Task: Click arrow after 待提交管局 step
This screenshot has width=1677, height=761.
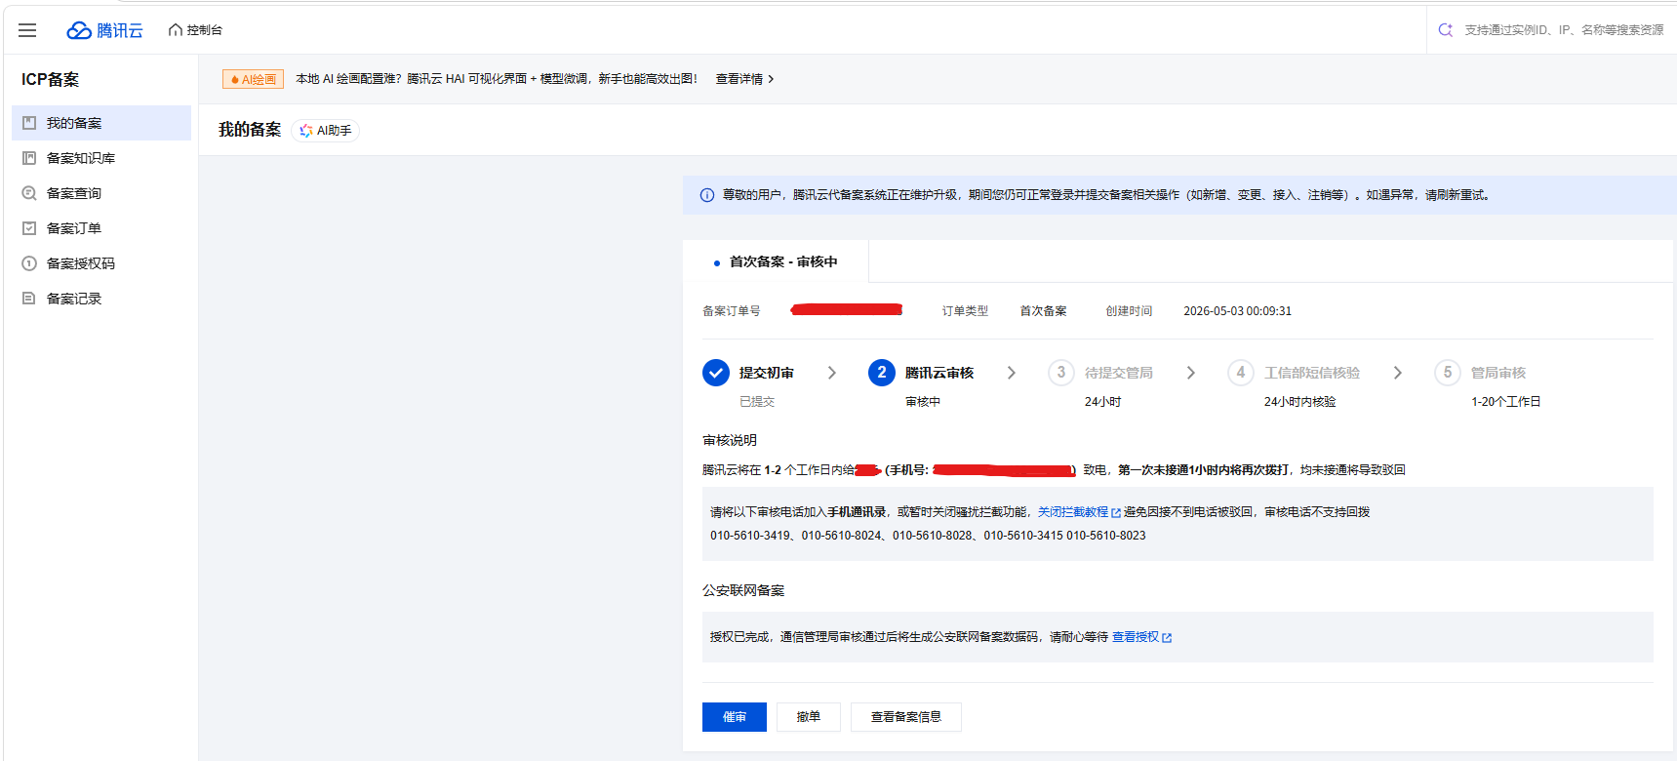Action: (x=1191, y=373)
